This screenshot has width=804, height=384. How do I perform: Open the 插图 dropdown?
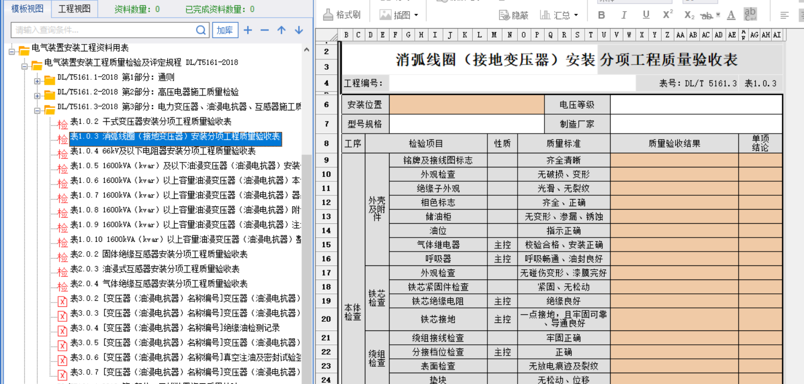tap(415, 16)
